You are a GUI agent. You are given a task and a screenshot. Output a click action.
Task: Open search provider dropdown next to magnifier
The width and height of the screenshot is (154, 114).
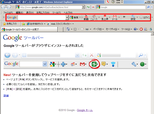[x=152, y=7]
